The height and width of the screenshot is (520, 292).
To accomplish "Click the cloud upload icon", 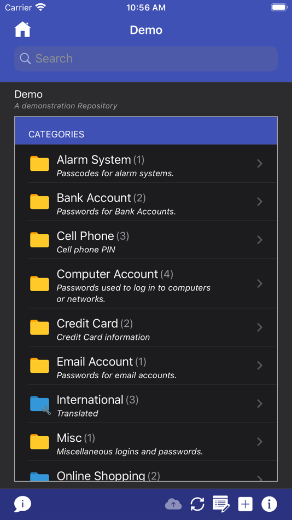I will 173,505.
